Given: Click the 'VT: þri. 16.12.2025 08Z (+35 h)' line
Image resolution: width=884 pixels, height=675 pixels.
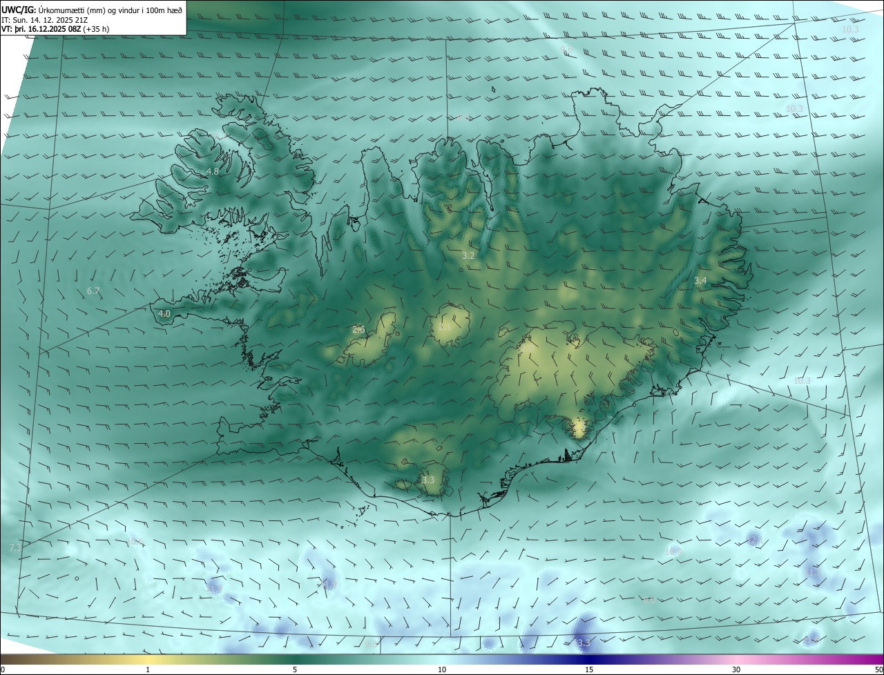Looking at the screenshot, I should [x=55, y=29].
